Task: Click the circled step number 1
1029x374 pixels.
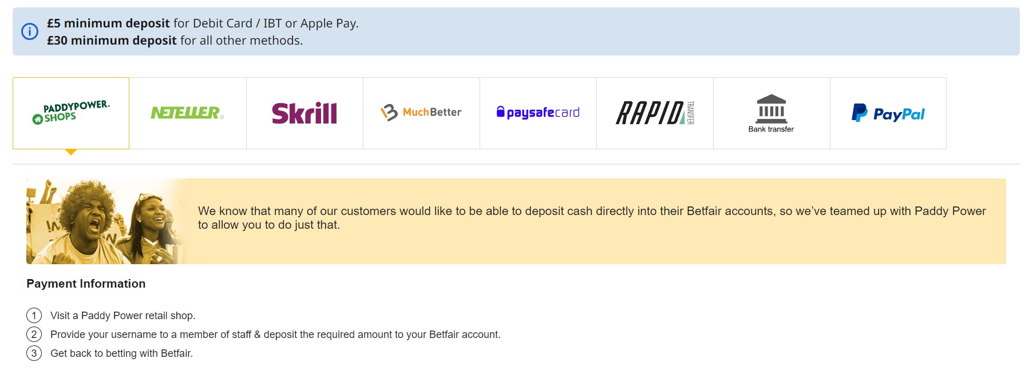Action: pyautogui.click(x=34, y=315)
